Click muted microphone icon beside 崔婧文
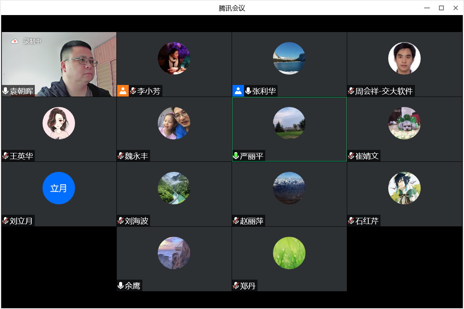Screen dimensions: 464x309 351,156
